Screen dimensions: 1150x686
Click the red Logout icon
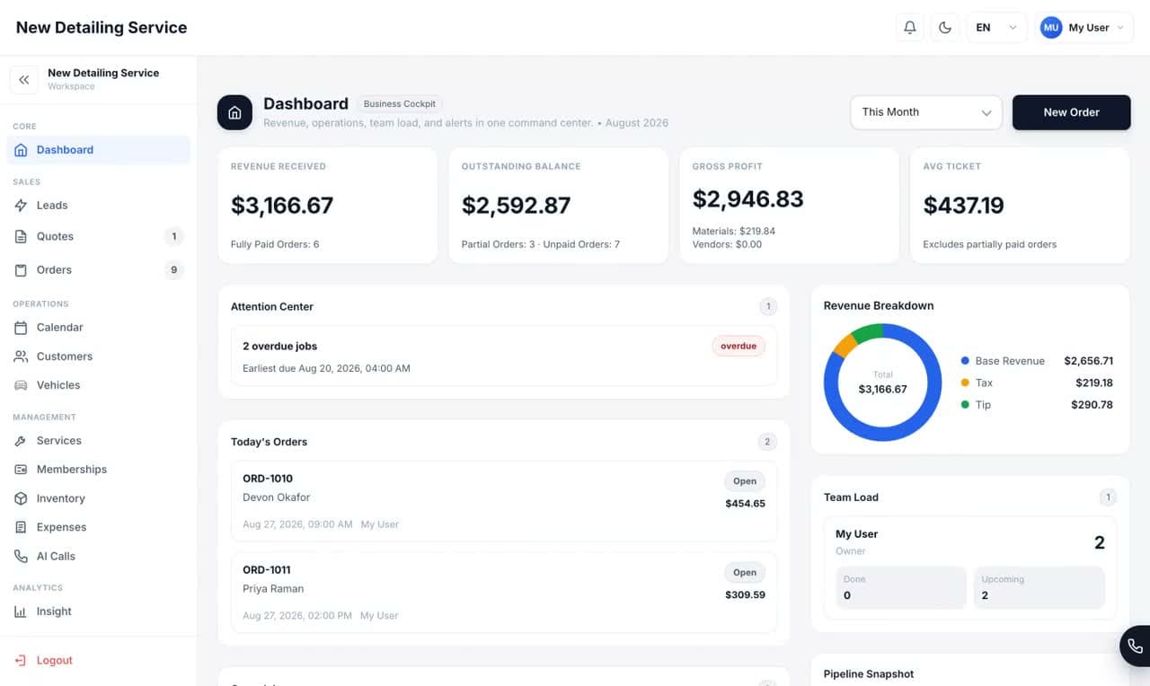[x=21, y=661]
